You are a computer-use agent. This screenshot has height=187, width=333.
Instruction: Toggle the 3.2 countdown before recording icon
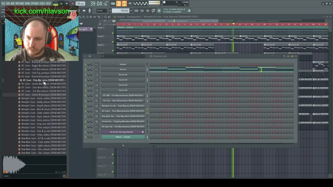click(118, 3)
